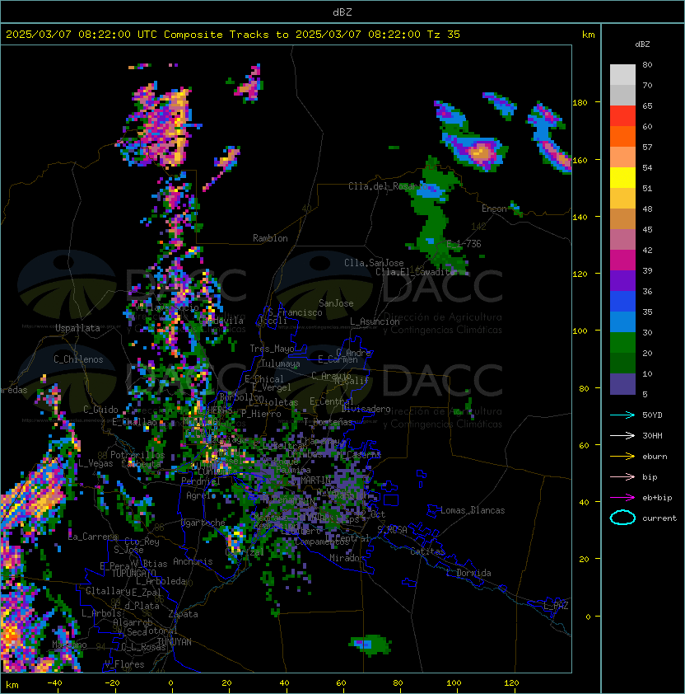Click the 'V_Flores' map label

tap(124, 665)
